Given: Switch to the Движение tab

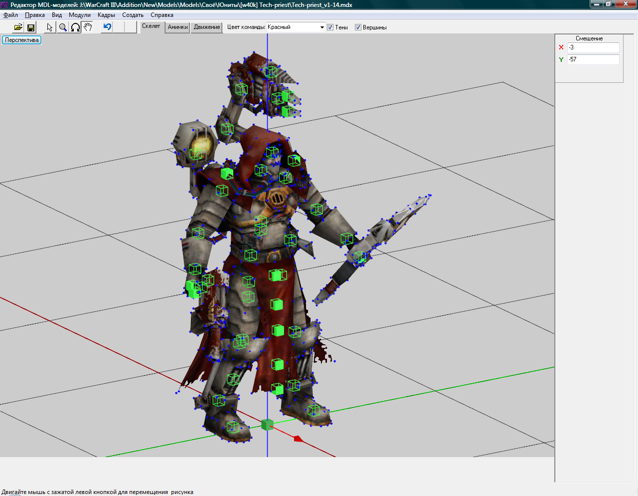Looking at the screenshot, I should [207, 27].
